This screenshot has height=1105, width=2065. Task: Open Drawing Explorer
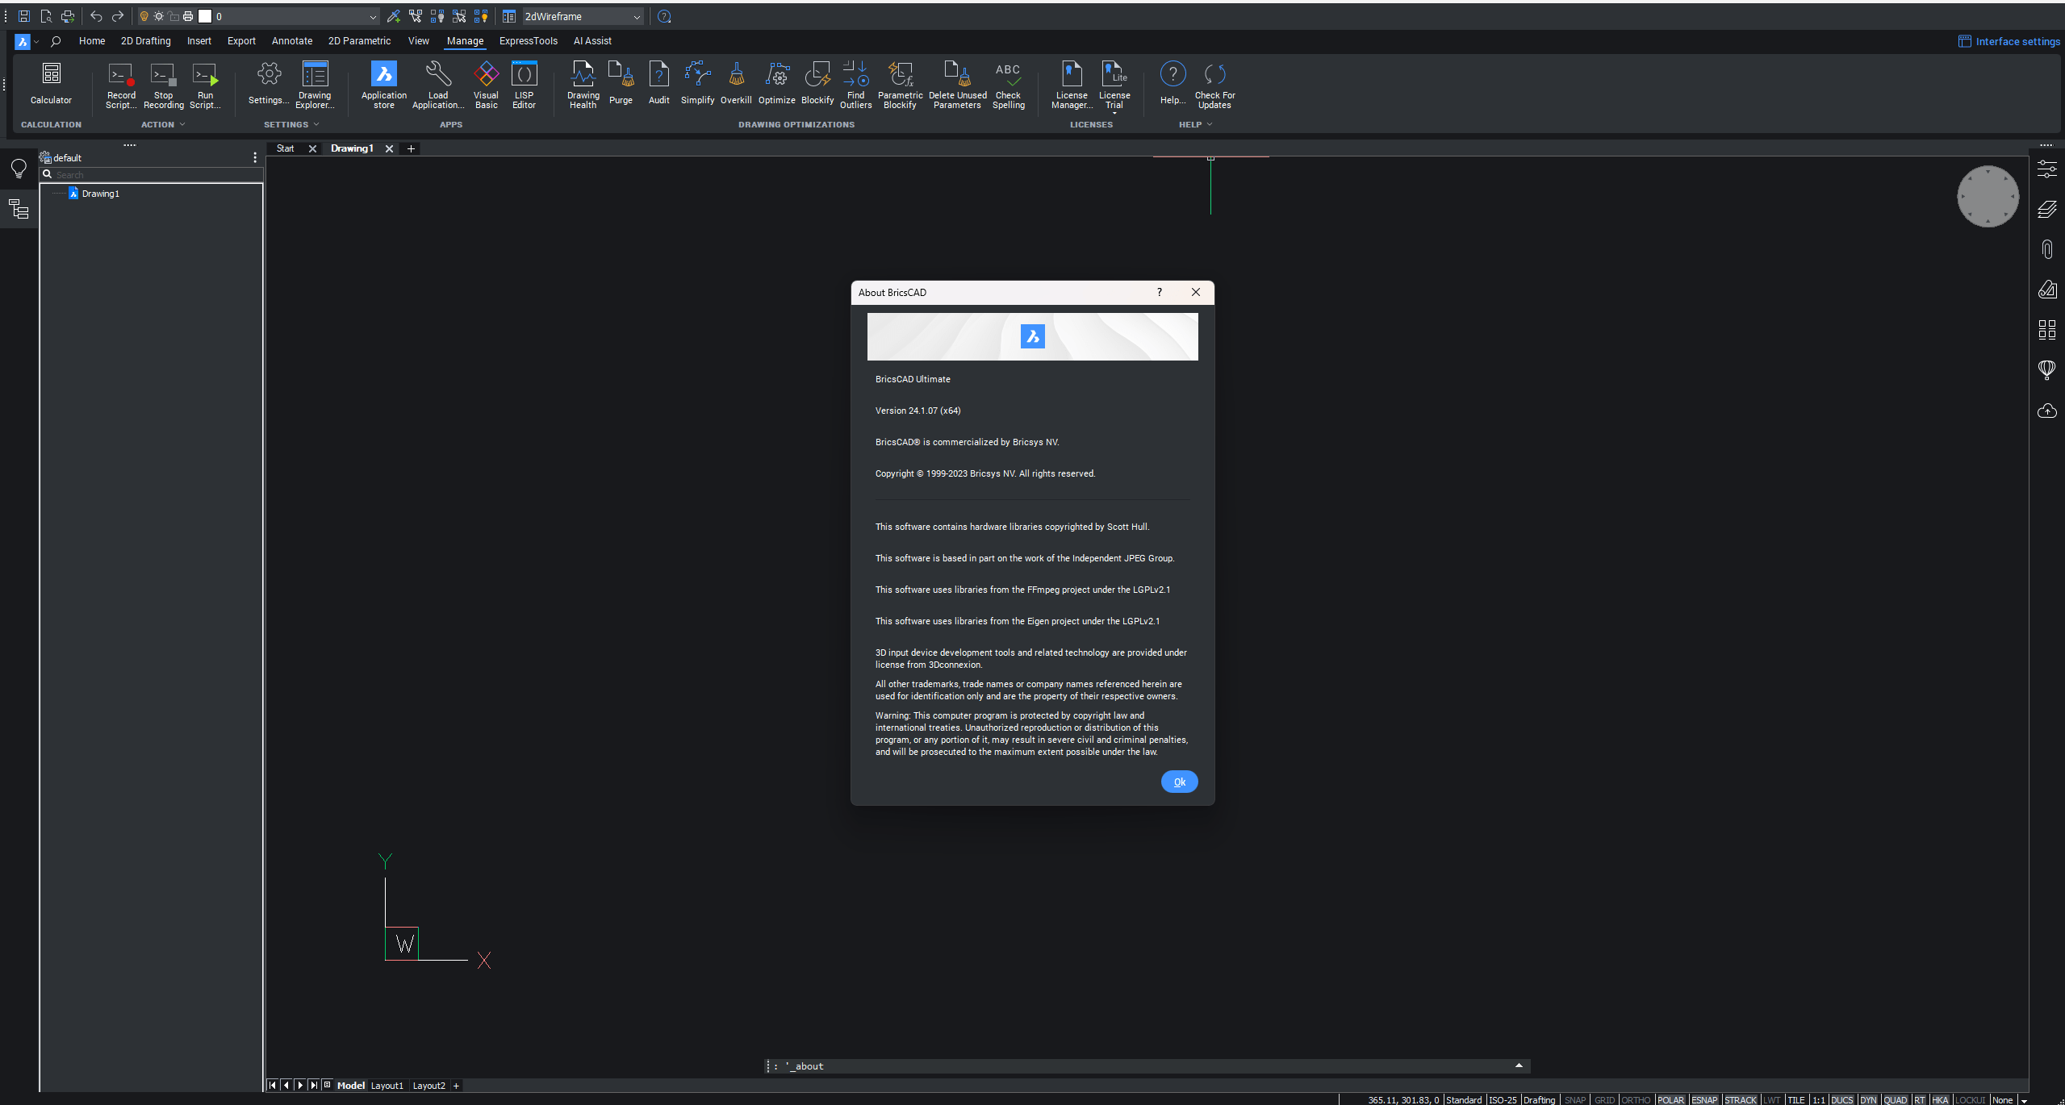[x=315, y=85]
